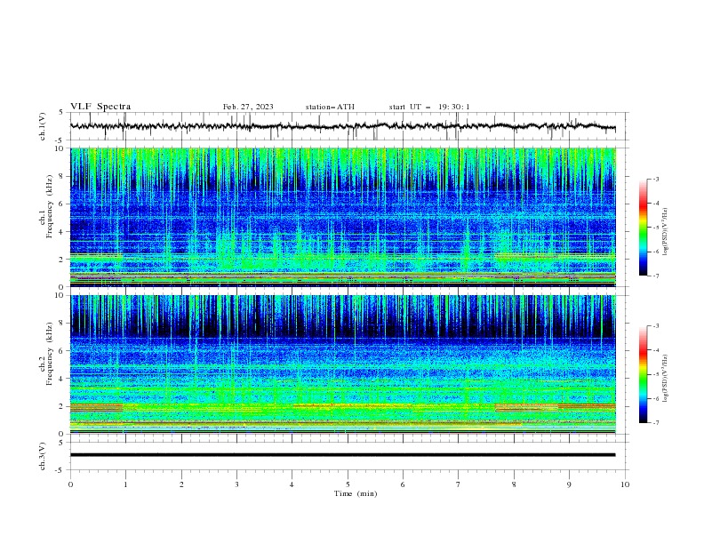The width and height of the screenshot is (704, 544).
Task: Click the 'ch.1(V)' waveform axis label
Action: (x=43, y=126)
